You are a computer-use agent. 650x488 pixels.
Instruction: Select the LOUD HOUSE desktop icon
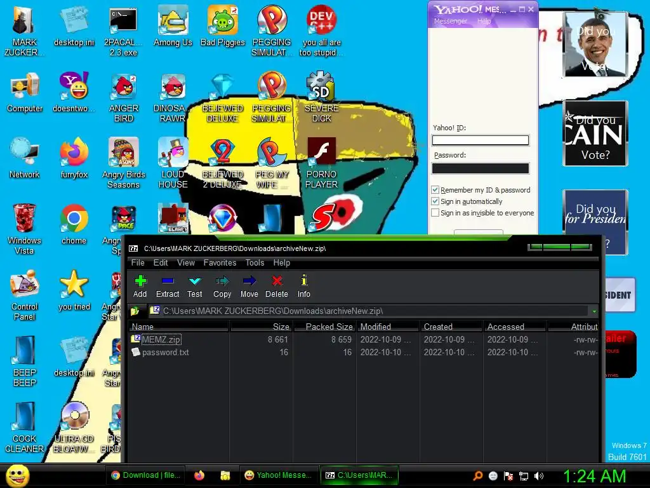[173, 163]
